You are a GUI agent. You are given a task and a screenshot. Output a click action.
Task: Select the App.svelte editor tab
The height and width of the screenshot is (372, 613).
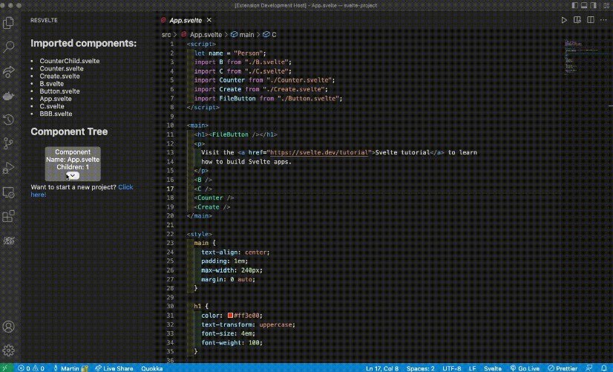coord(186,20)
